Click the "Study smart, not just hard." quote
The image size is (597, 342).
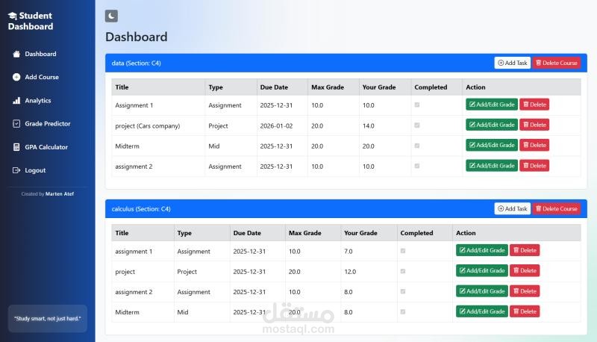point(48,318)
